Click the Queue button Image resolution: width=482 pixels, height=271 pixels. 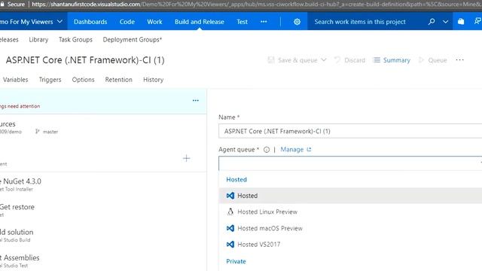click(x=433, y=60)
